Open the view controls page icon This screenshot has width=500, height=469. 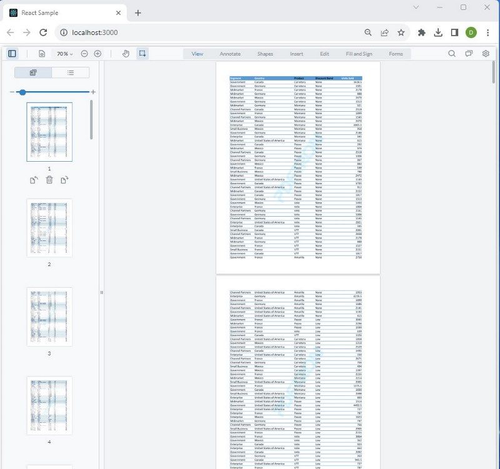tap(42, 54)
